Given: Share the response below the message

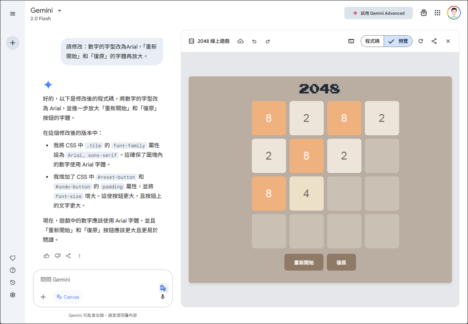Looking at the screenshot, I should [69, 255].
